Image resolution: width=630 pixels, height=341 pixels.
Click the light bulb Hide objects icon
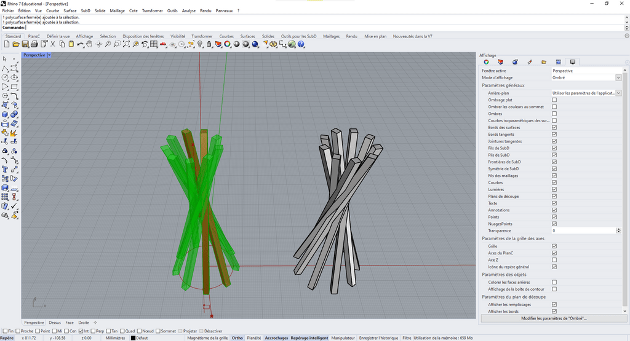[200, 44]
